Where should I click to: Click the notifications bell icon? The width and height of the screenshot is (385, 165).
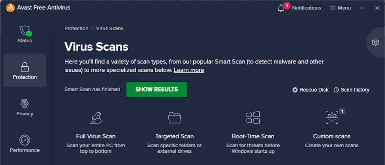[x=281, y=8]
